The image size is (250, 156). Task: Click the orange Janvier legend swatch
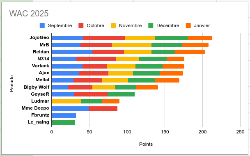[x=188, y=25]
